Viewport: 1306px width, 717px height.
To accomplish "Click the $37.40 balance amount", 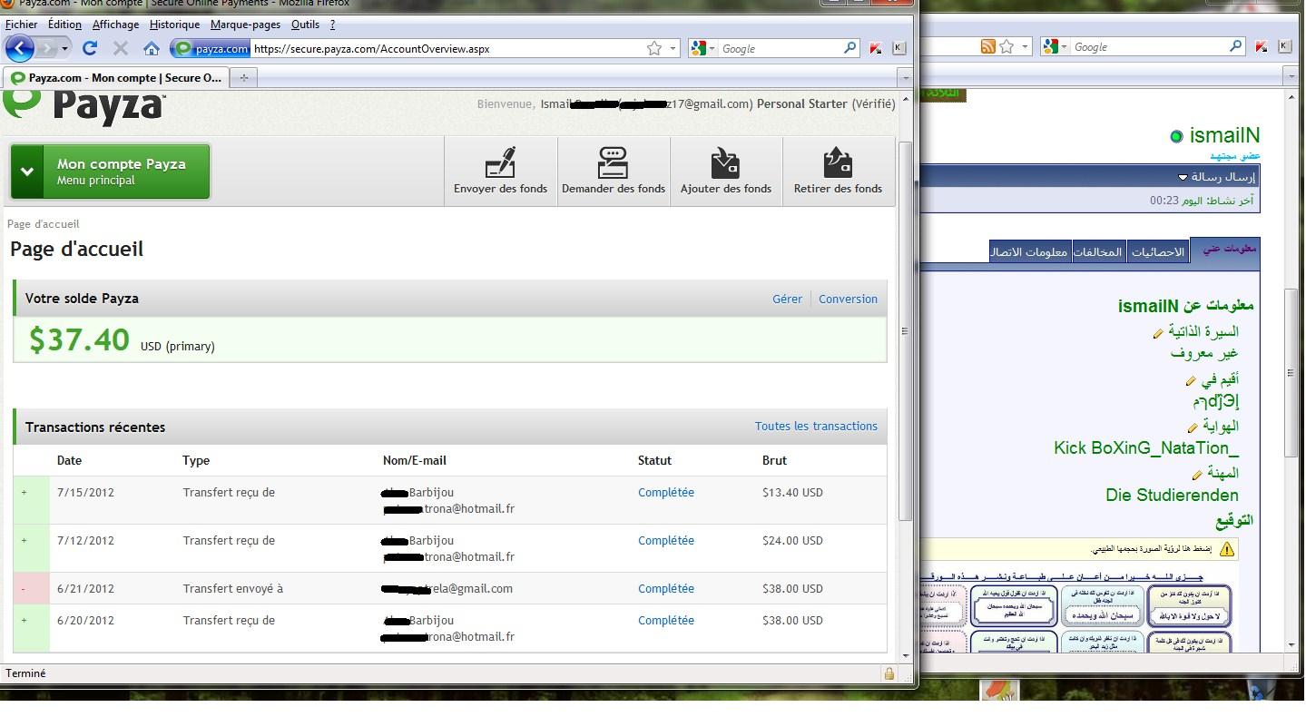I will tap(79, 339).
